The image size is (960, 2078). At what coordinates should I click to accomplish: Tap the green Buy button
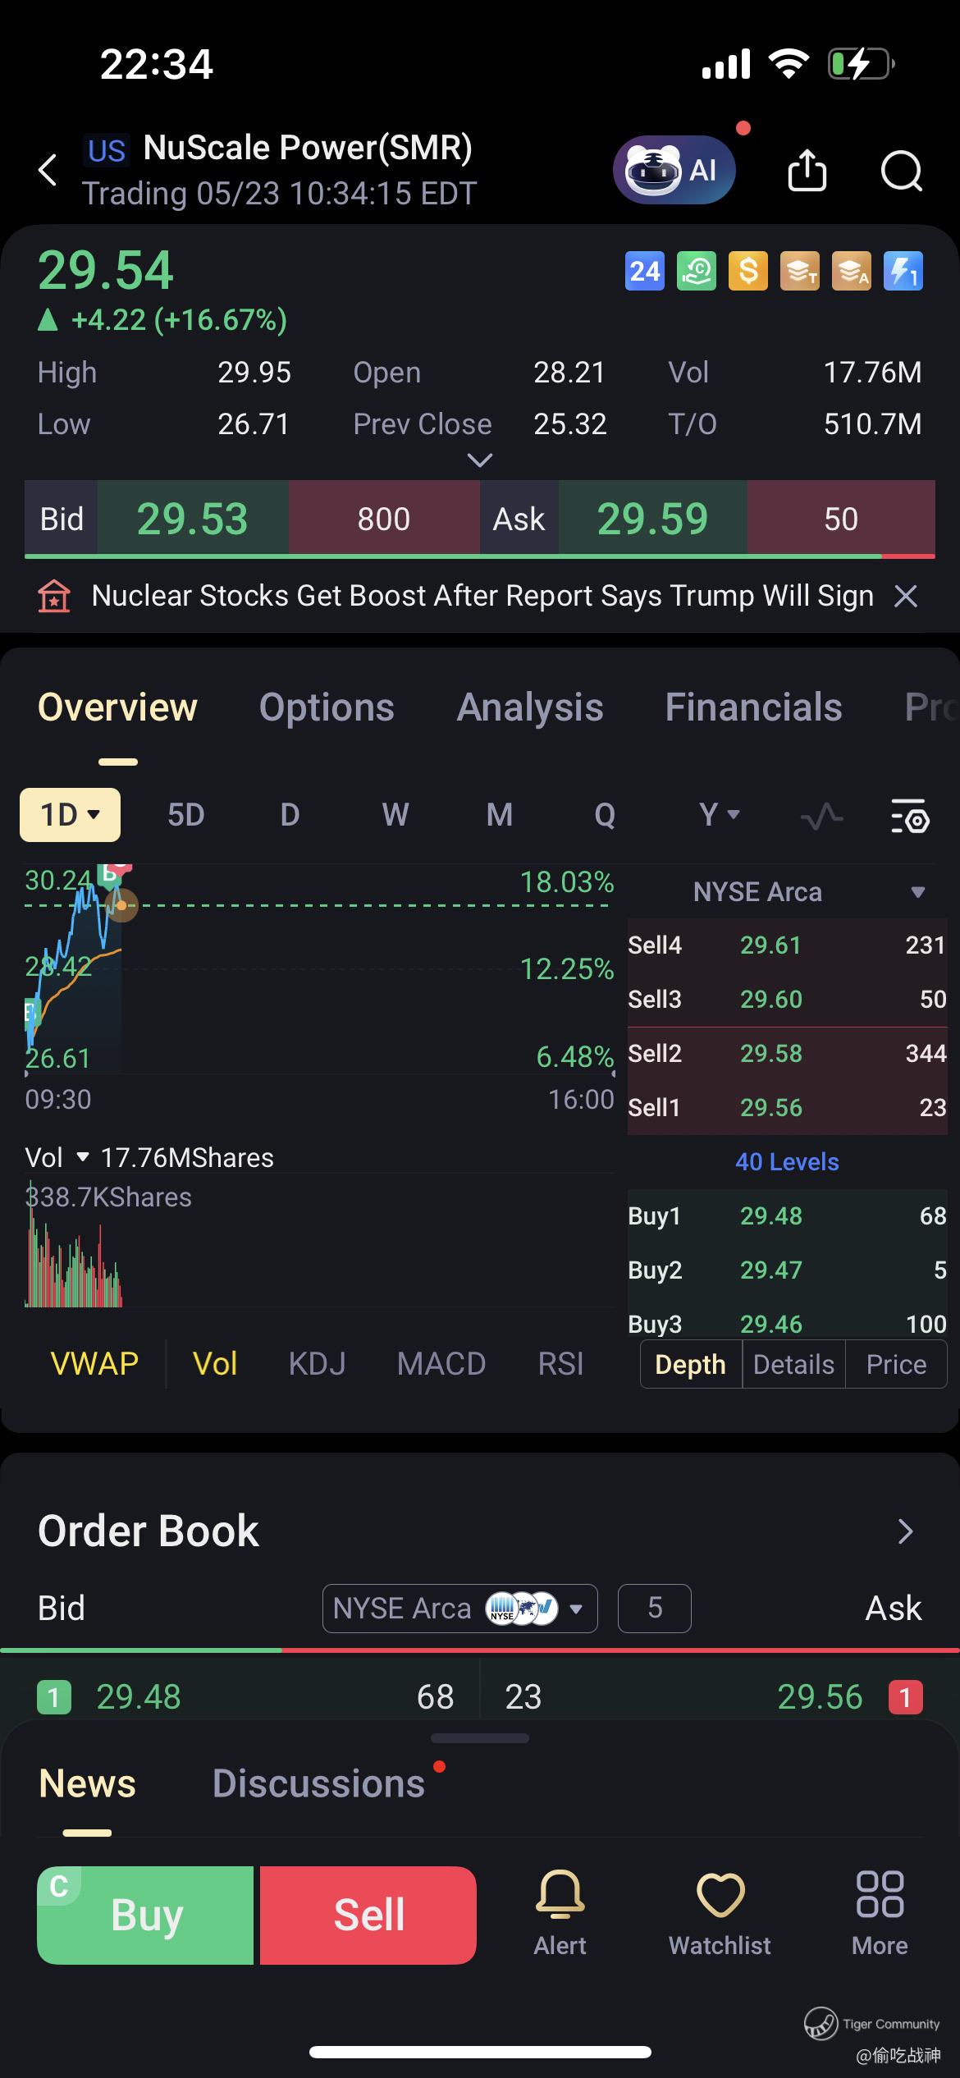[x=145, y=1915]
